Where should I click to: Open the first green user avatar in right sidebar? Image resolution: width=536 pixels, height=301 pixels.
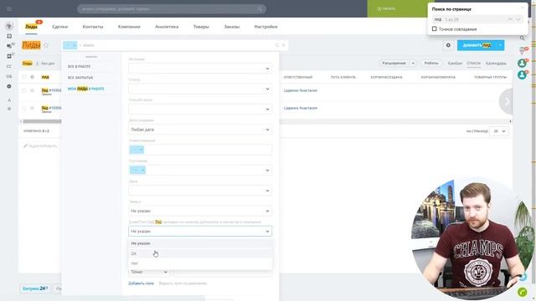pos(522,64)
